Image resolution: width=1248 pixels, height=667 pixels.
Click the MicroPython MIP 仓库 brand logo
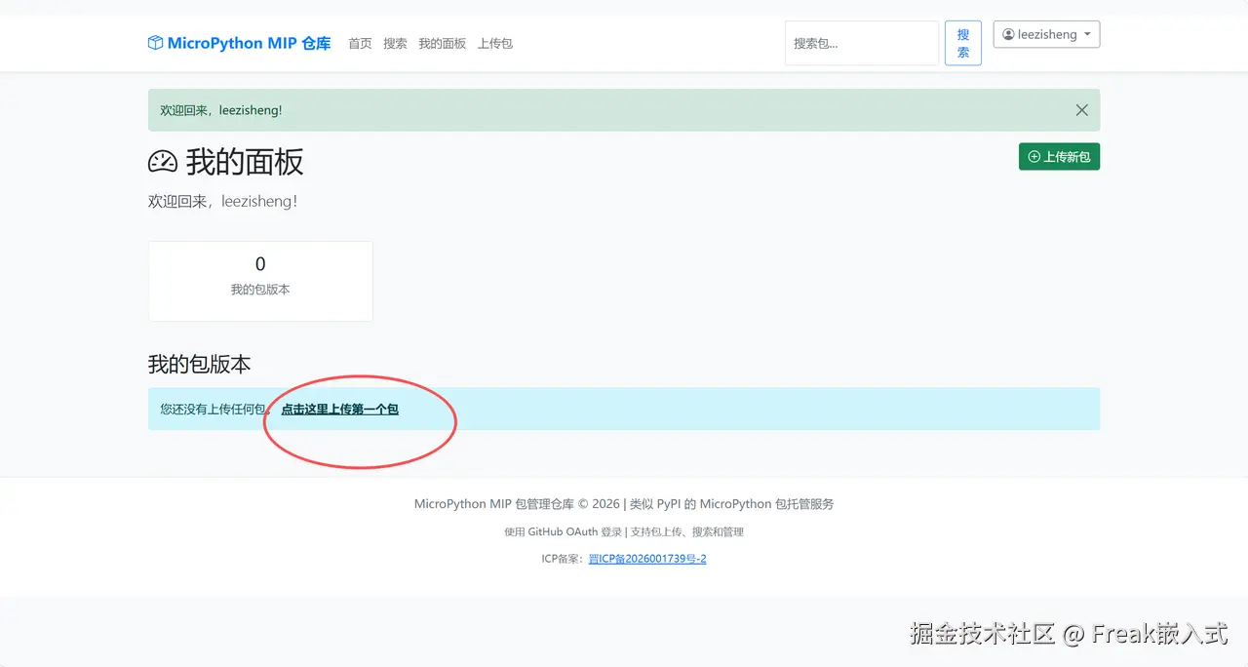coord(239,43)
